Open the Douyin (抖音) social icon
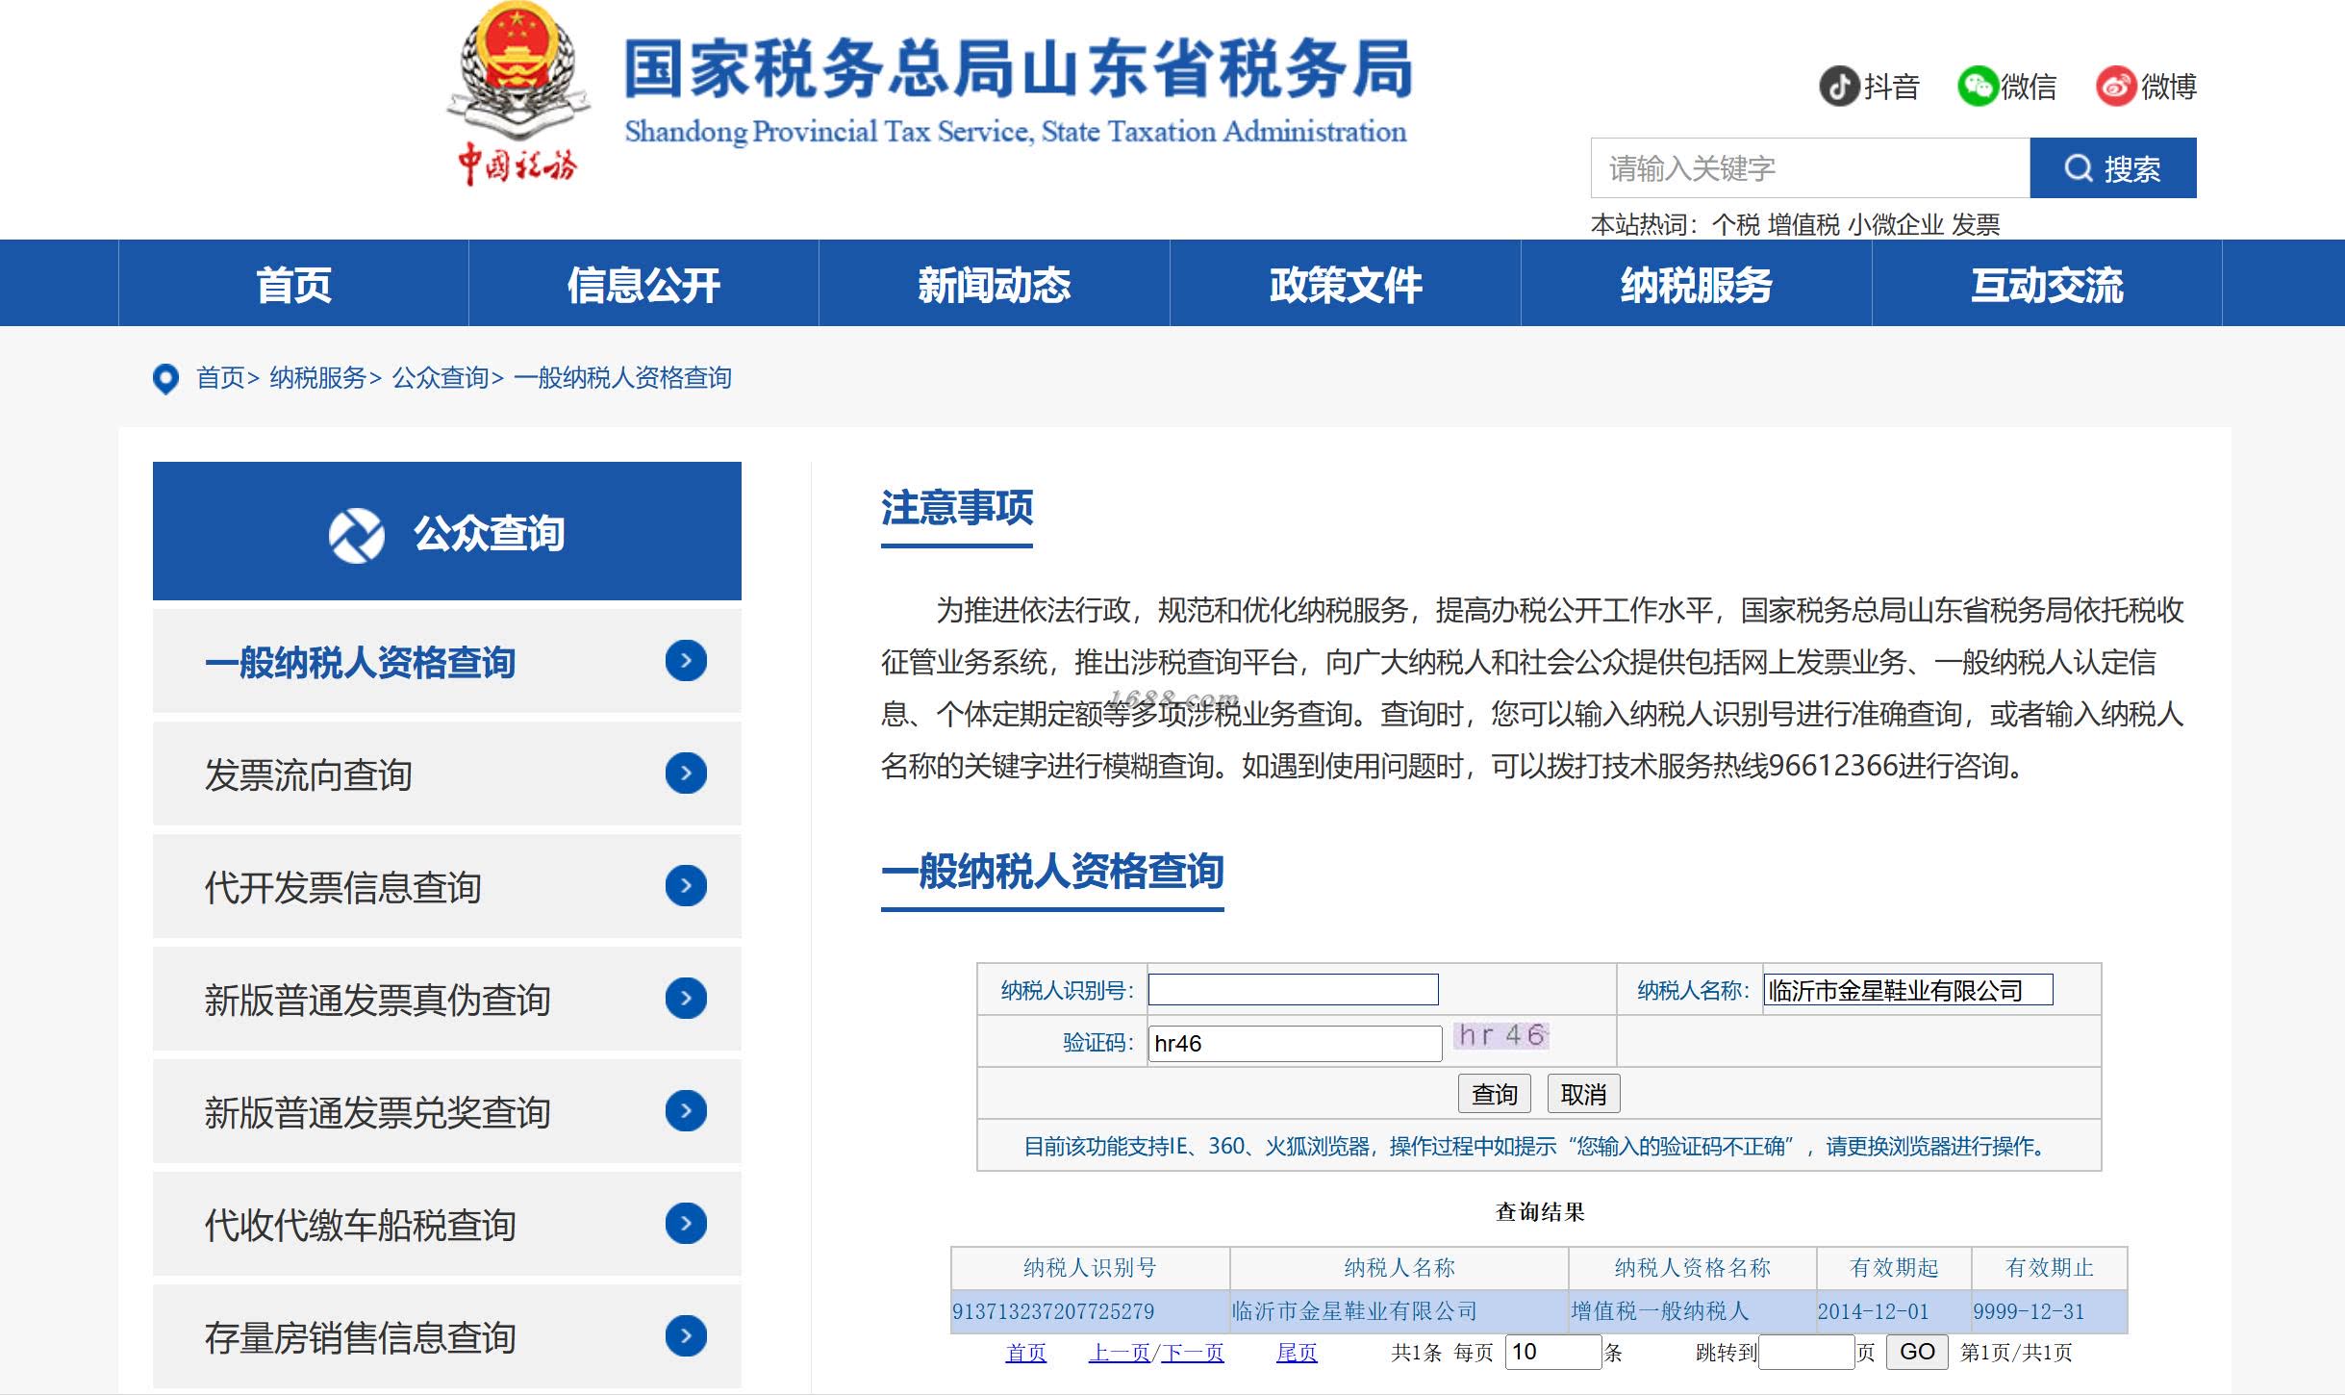 coord(1838,87)
